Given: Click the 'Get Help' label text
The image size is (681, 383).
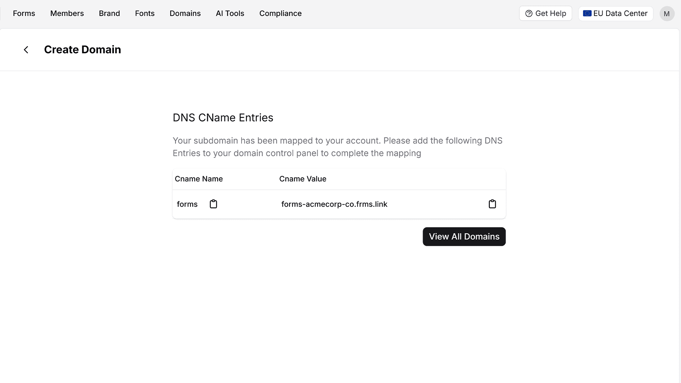Looking at the screenshot, I should pos(550,13).
